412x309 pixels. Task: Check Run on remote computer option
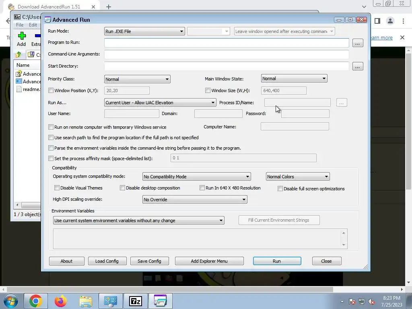51,127
